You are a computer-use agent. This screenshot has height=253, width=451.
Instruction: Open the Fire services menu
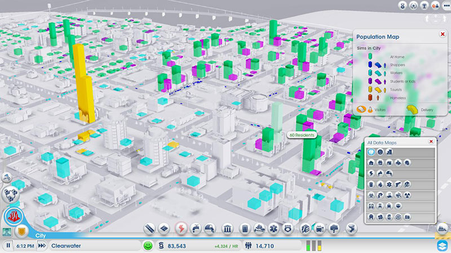(x=259, y=229)
